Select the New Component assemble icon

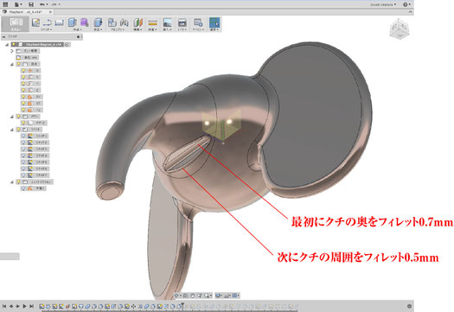tap(112, 22)
